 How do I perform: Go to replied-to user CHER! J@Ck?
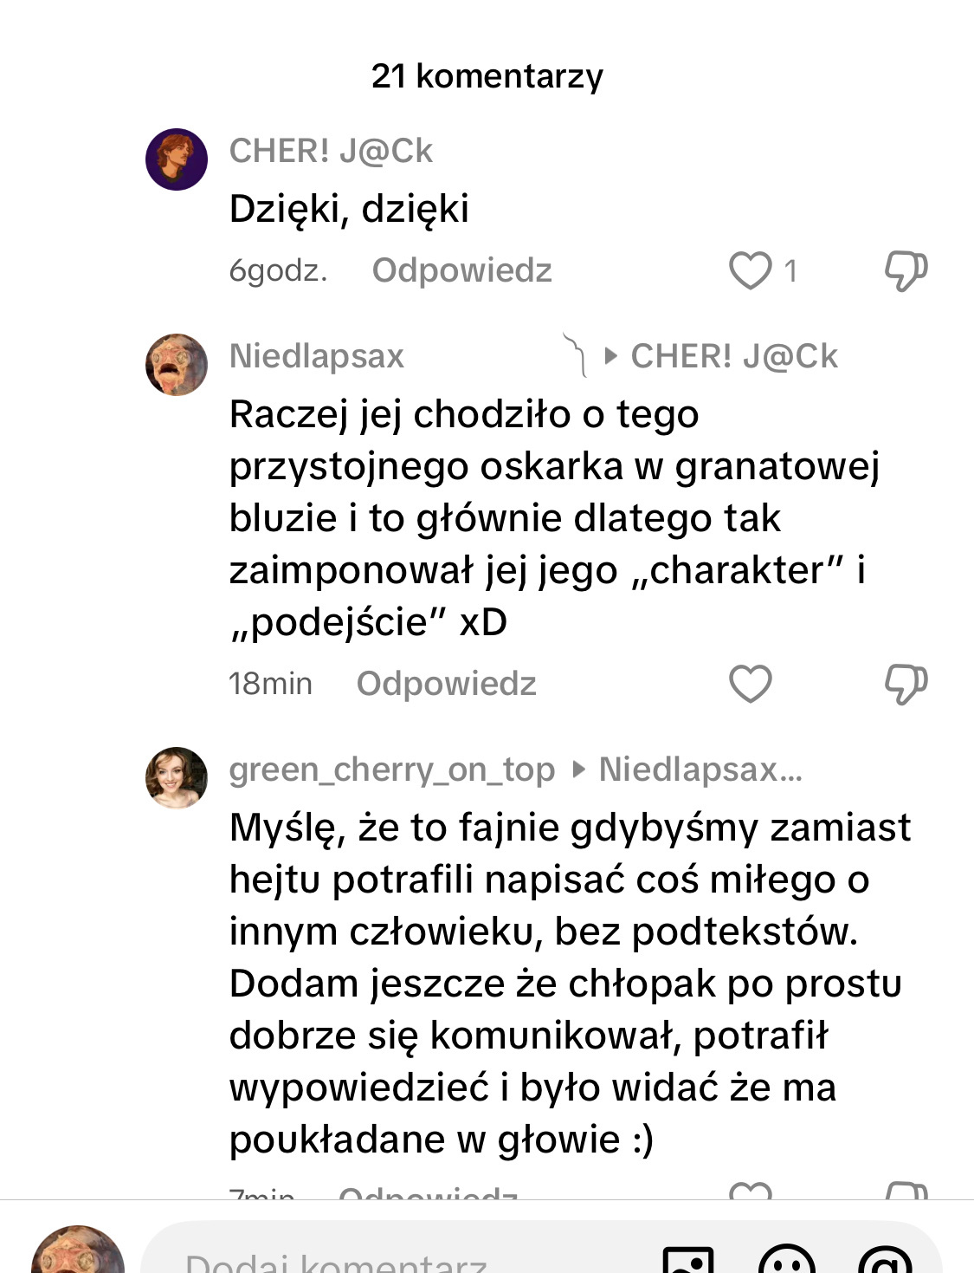(733, 356)
